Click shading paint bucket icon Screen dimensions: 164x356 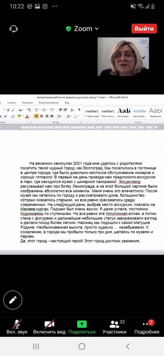click(68, 116)
